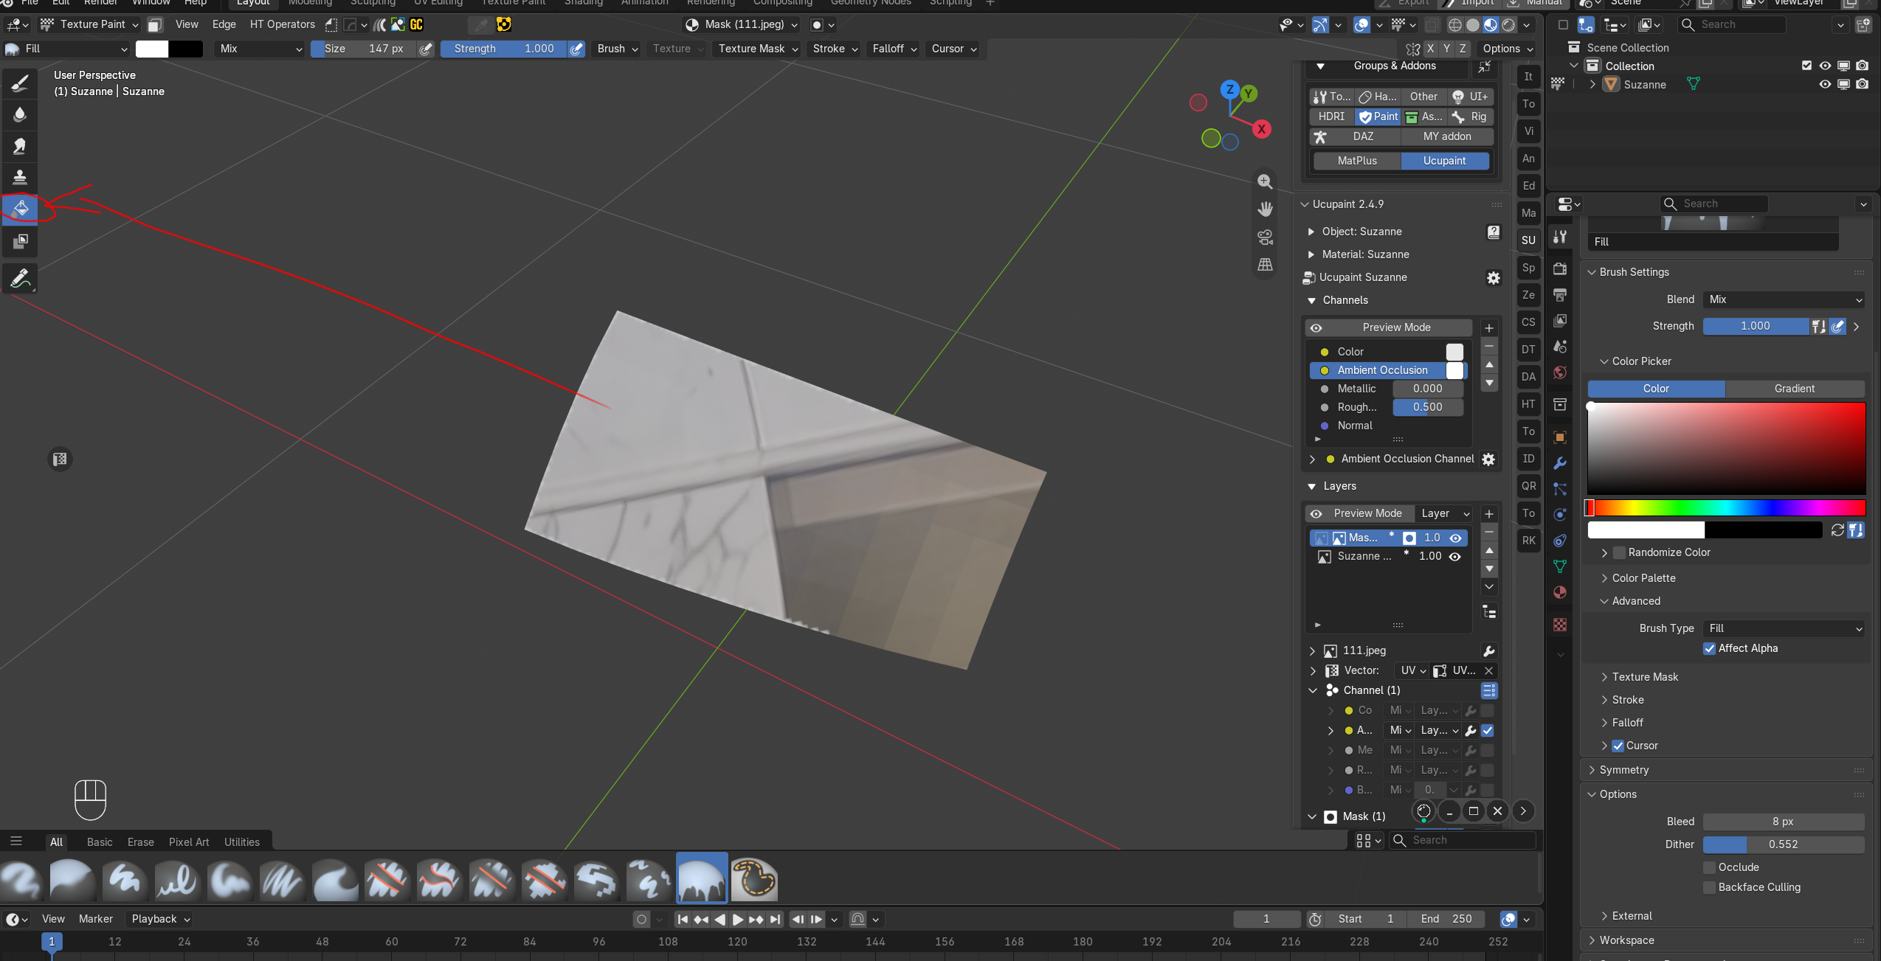Screen dimensions: 1881x961
Task: Click the MatPlus button
Action: click(x=1356, y=161)
